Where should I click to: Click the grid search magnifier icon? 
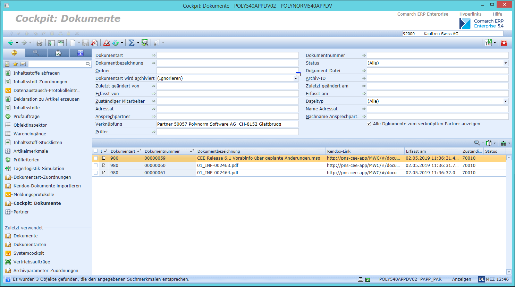477,143
